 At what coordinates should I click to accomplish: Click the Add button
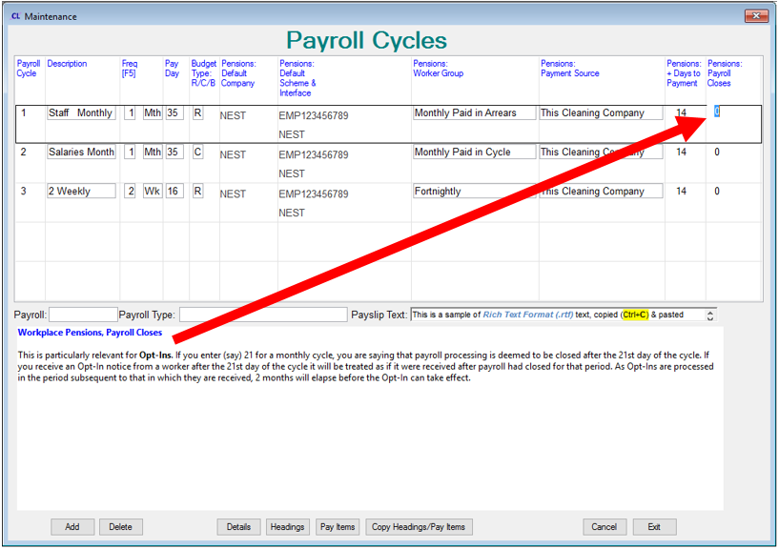click(x=72, y=527)
